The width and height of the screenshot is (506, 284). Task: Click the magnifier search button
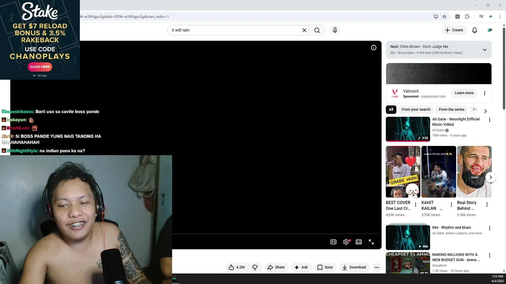click(x=317, y=30)
